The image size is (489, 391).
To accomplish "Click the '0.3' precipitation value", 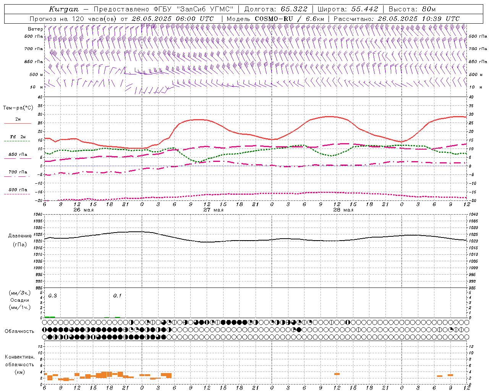I will click(53, 296).
